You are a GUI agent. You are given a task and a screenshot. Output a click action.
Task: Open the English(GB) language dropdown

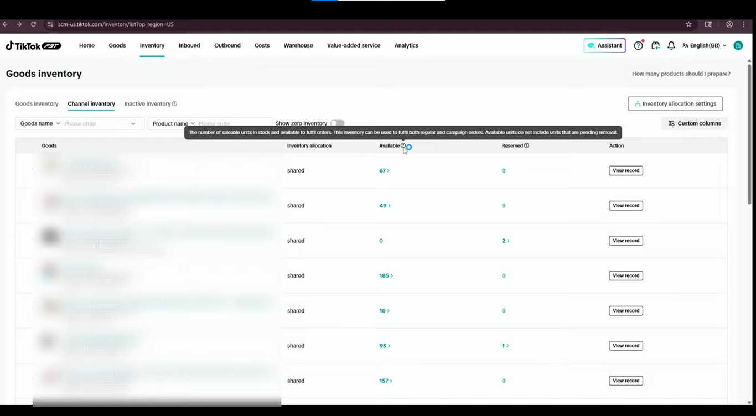click(705, 45)
